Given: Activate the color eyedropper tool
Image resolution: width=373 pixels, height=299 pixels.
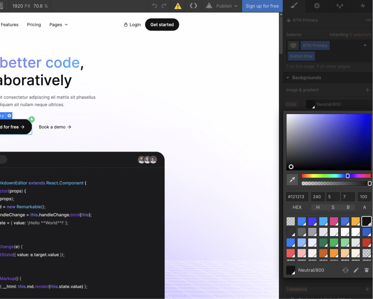Looking at the screenshot, I should point(292,180).
